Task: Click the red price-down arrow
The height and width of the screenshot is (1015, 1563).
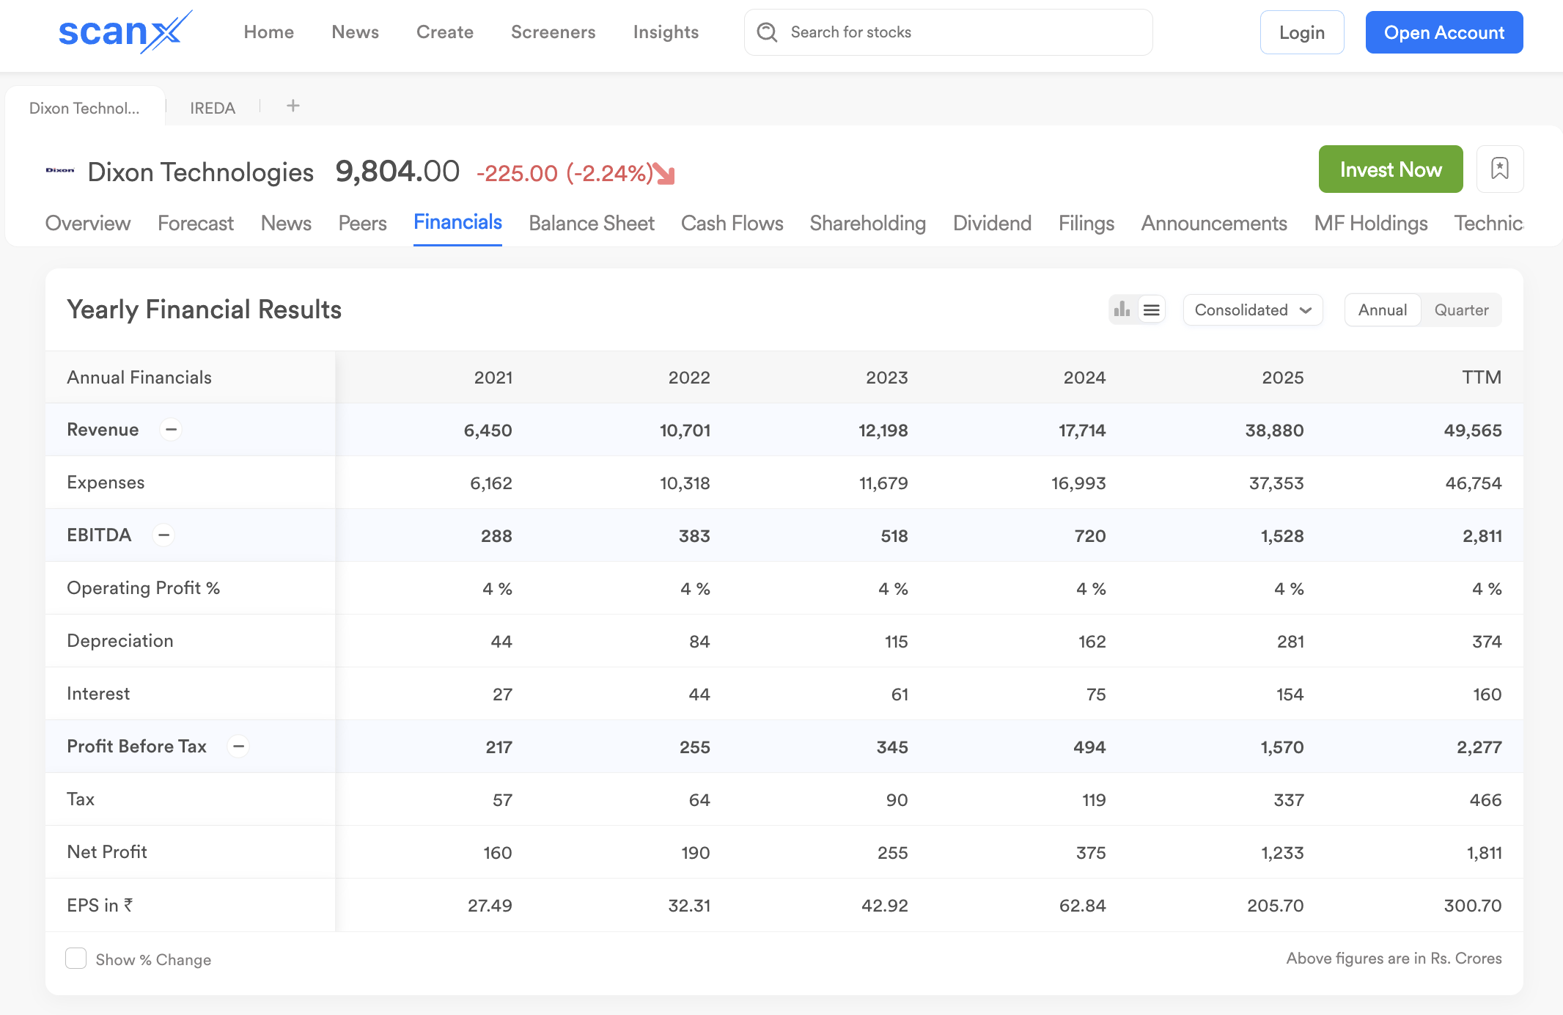Action: coord(663,174)
